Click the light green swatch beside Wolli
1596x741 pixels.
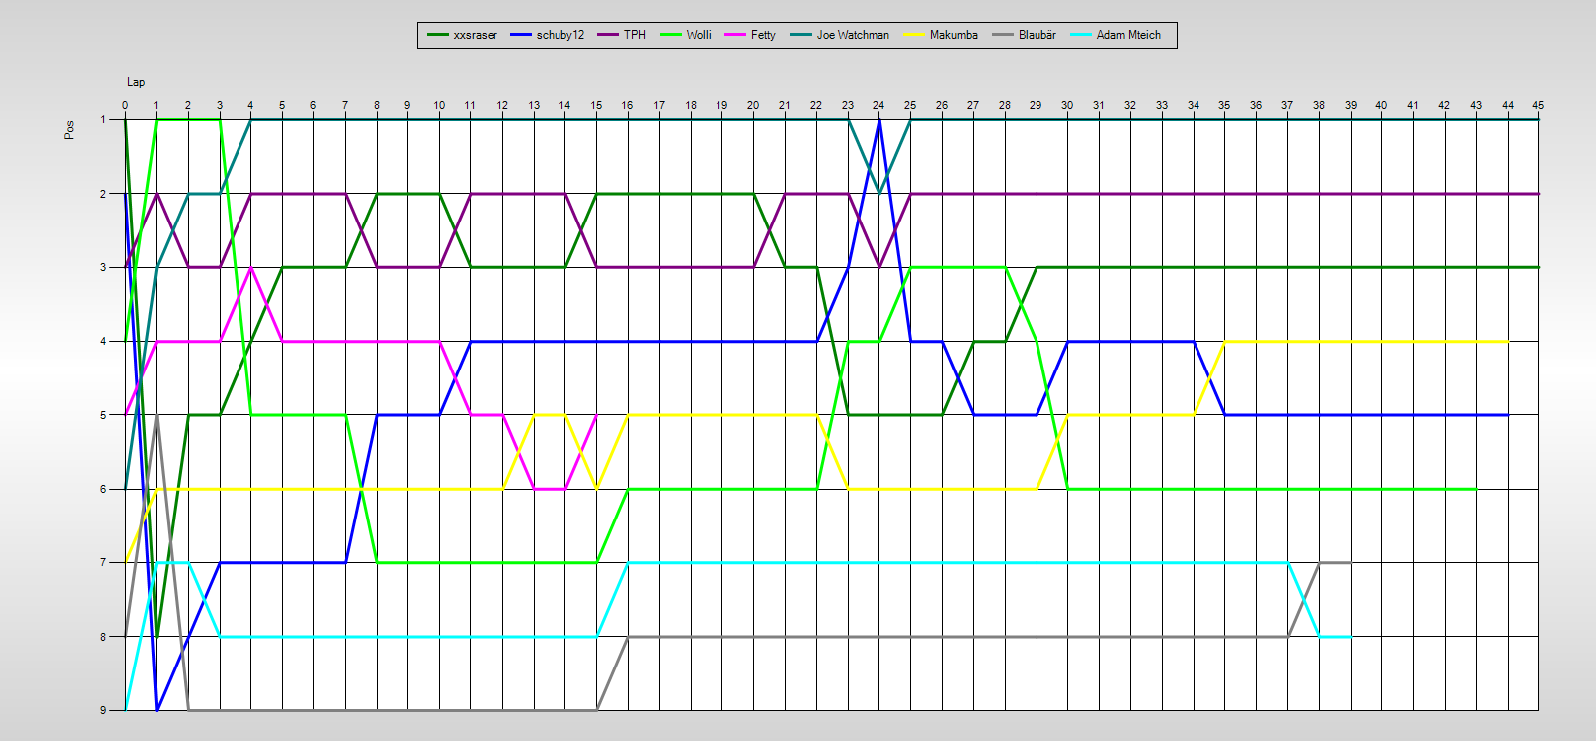(x=672, y=35)
